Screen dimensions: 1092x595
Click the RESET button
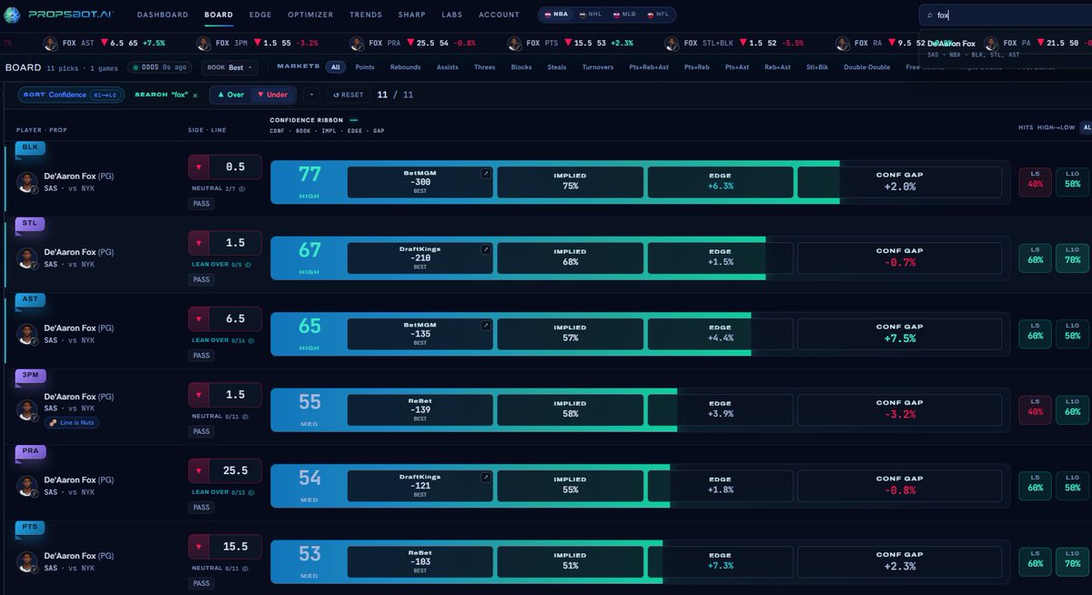click(x=348, y=95)
